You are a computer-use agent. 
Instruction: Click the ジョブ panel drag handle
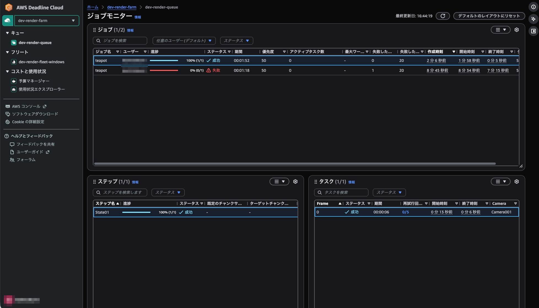94,30
